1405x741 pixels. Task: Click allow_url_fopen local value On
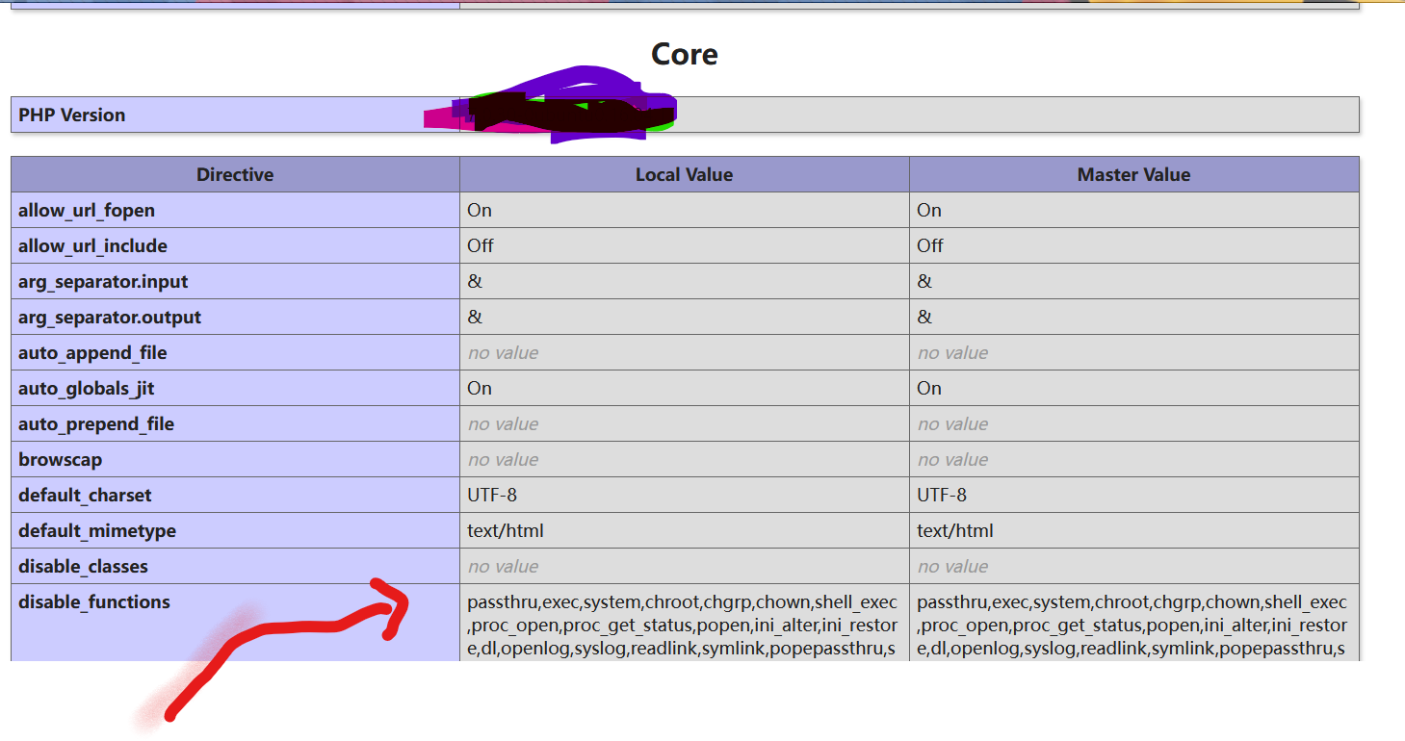click(480, 210)
